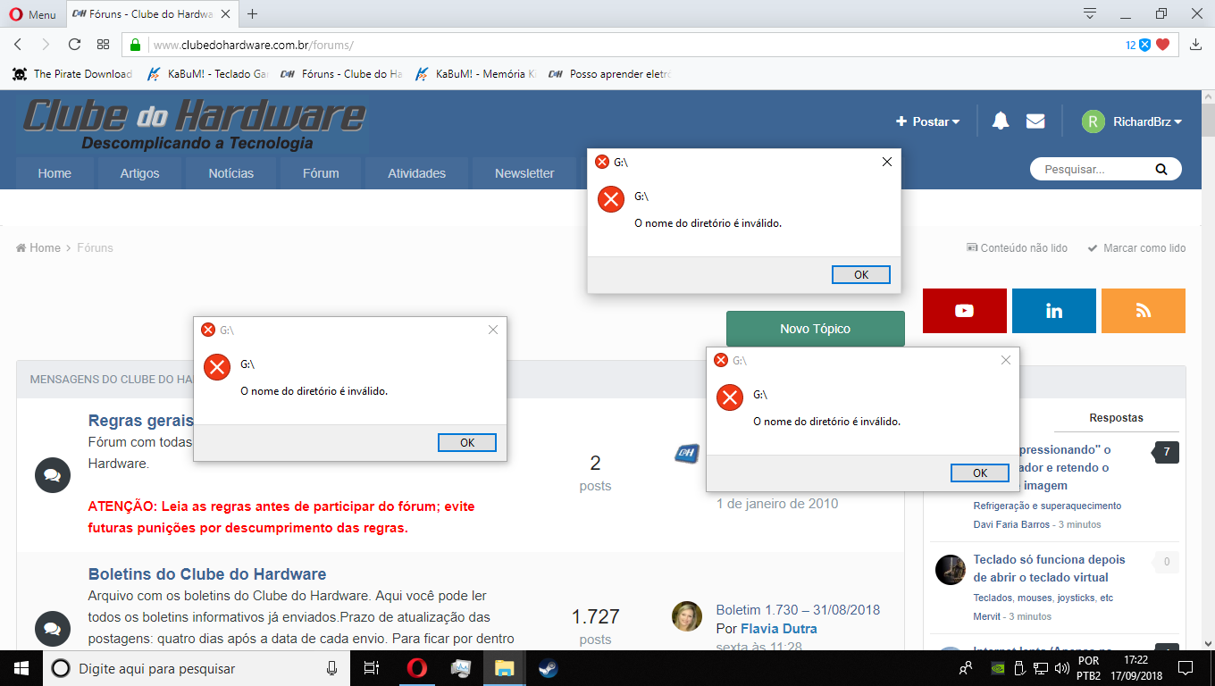
Task: Open Regras gerais forum link
Action: tap(140, 421)
